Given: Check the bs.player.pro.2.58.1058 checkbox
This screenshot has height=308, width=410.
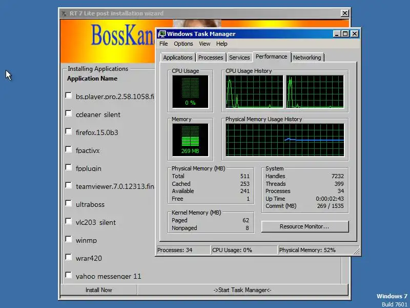Looking at the screenshot, I should [69, 95].
